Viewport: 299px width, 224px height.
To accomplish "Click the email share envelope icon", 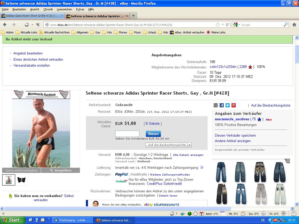I will (x=216, y=105).
